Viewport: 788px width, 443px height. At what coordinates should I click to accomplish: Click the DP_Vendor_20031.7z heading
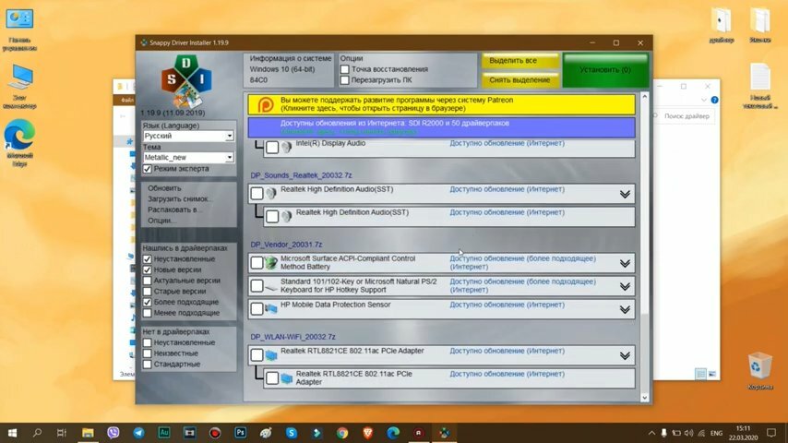[286, 245]
